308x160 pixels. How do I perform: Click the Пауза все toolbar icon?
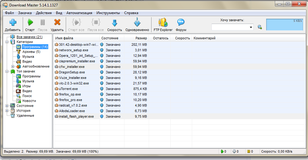(96, 22)
